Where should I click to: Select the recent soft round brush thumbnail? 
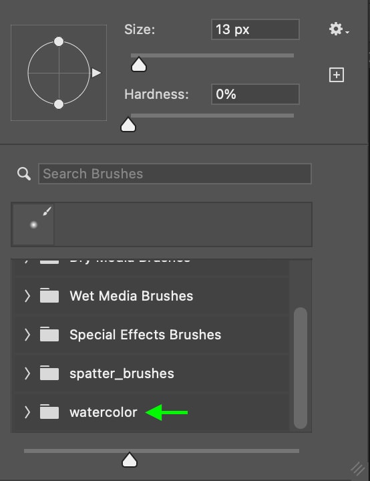[33, 224]
